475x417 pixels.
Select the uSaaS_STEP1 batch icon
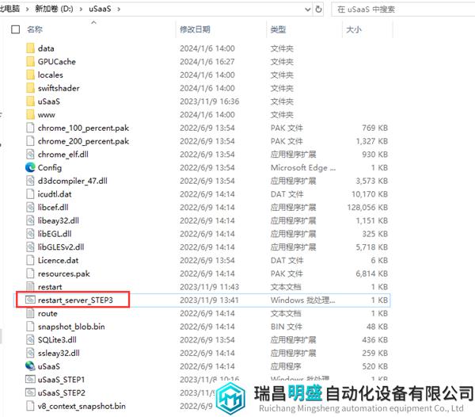click(30, 380)
